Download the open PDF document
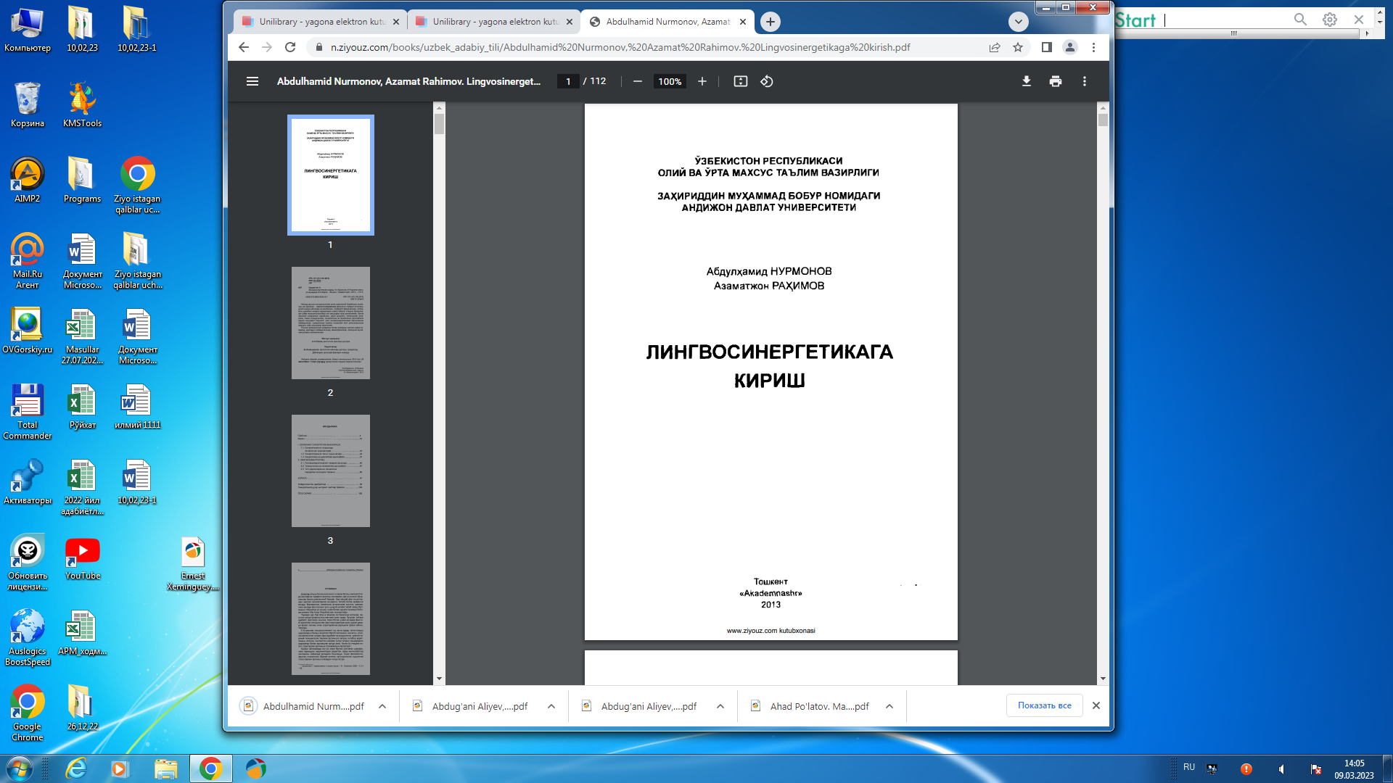The image size is (1393, 783). click(x=1026, y=81)
